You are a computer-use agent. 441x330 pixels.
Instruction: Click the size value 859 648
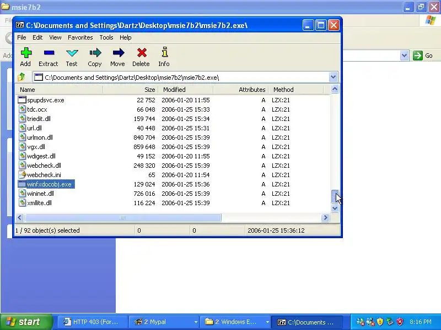point(144,147)
